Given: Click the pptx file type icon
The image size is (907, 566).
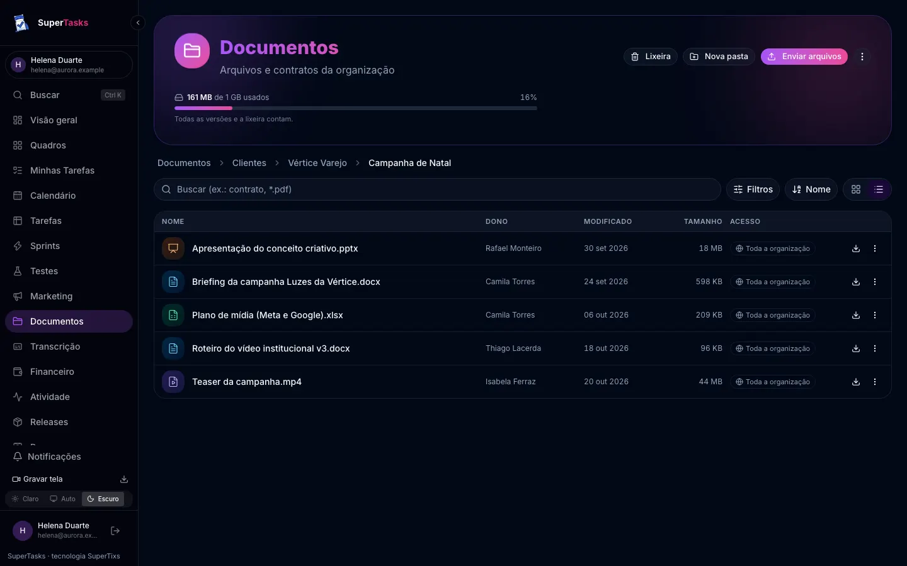Looking at the screenshot, I should click(x=173, y=248).
